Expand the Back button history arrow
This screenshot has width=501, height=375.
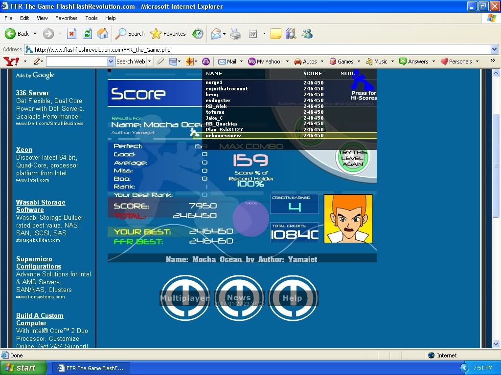coord(34,34)
